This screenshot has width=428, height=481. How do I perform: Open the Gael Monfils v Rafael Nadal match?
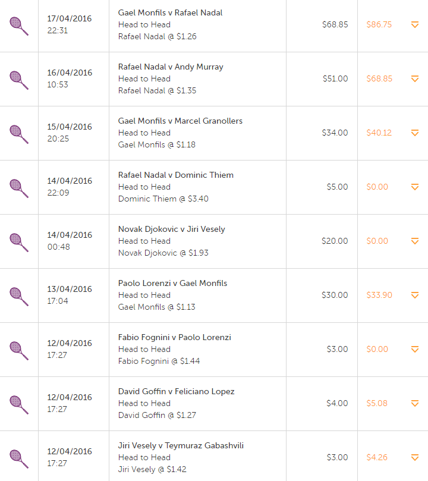(170, 13)
